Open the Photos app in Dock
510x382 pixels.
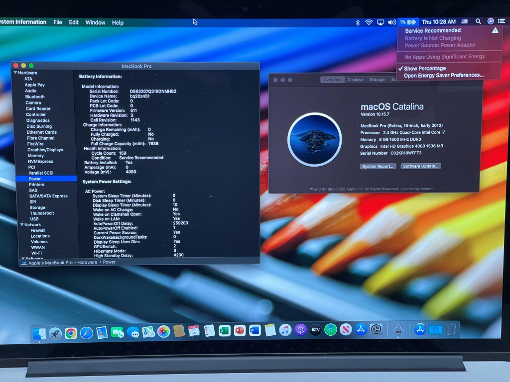163,331
